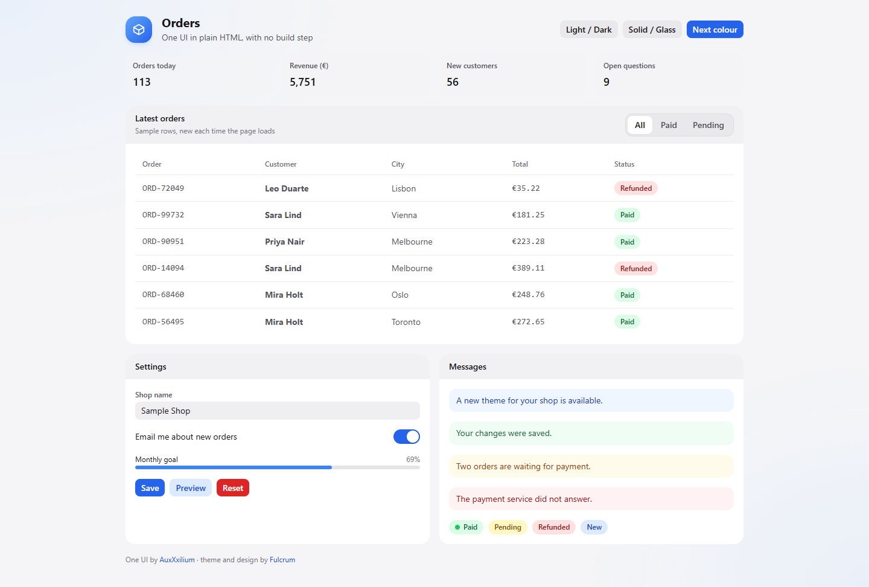Click the €389.11 total amount
The image size is (869, 587).
tap(529, 268)
